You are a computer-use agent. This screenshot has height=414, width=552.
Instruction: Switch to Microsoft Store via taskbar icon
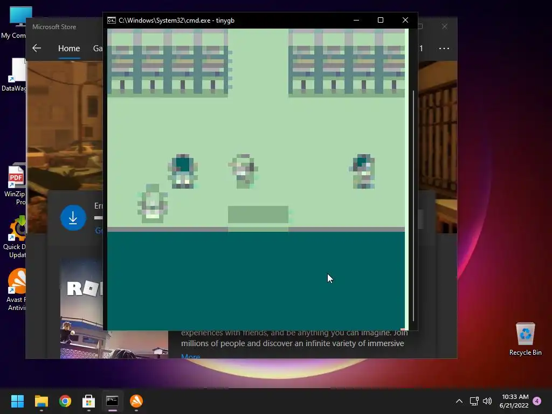point(89,401)
